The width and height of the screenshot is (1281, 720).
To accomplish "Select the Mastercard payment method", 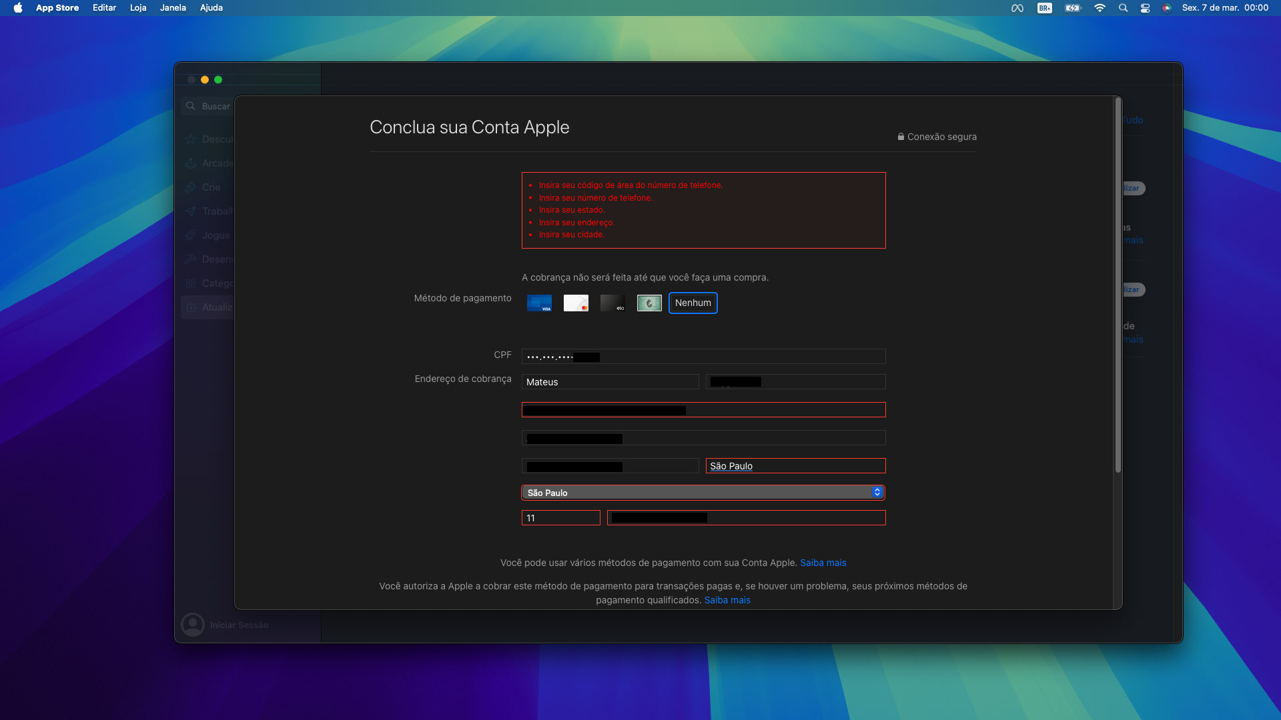I will pyautogui.click(x=576, y=303).
